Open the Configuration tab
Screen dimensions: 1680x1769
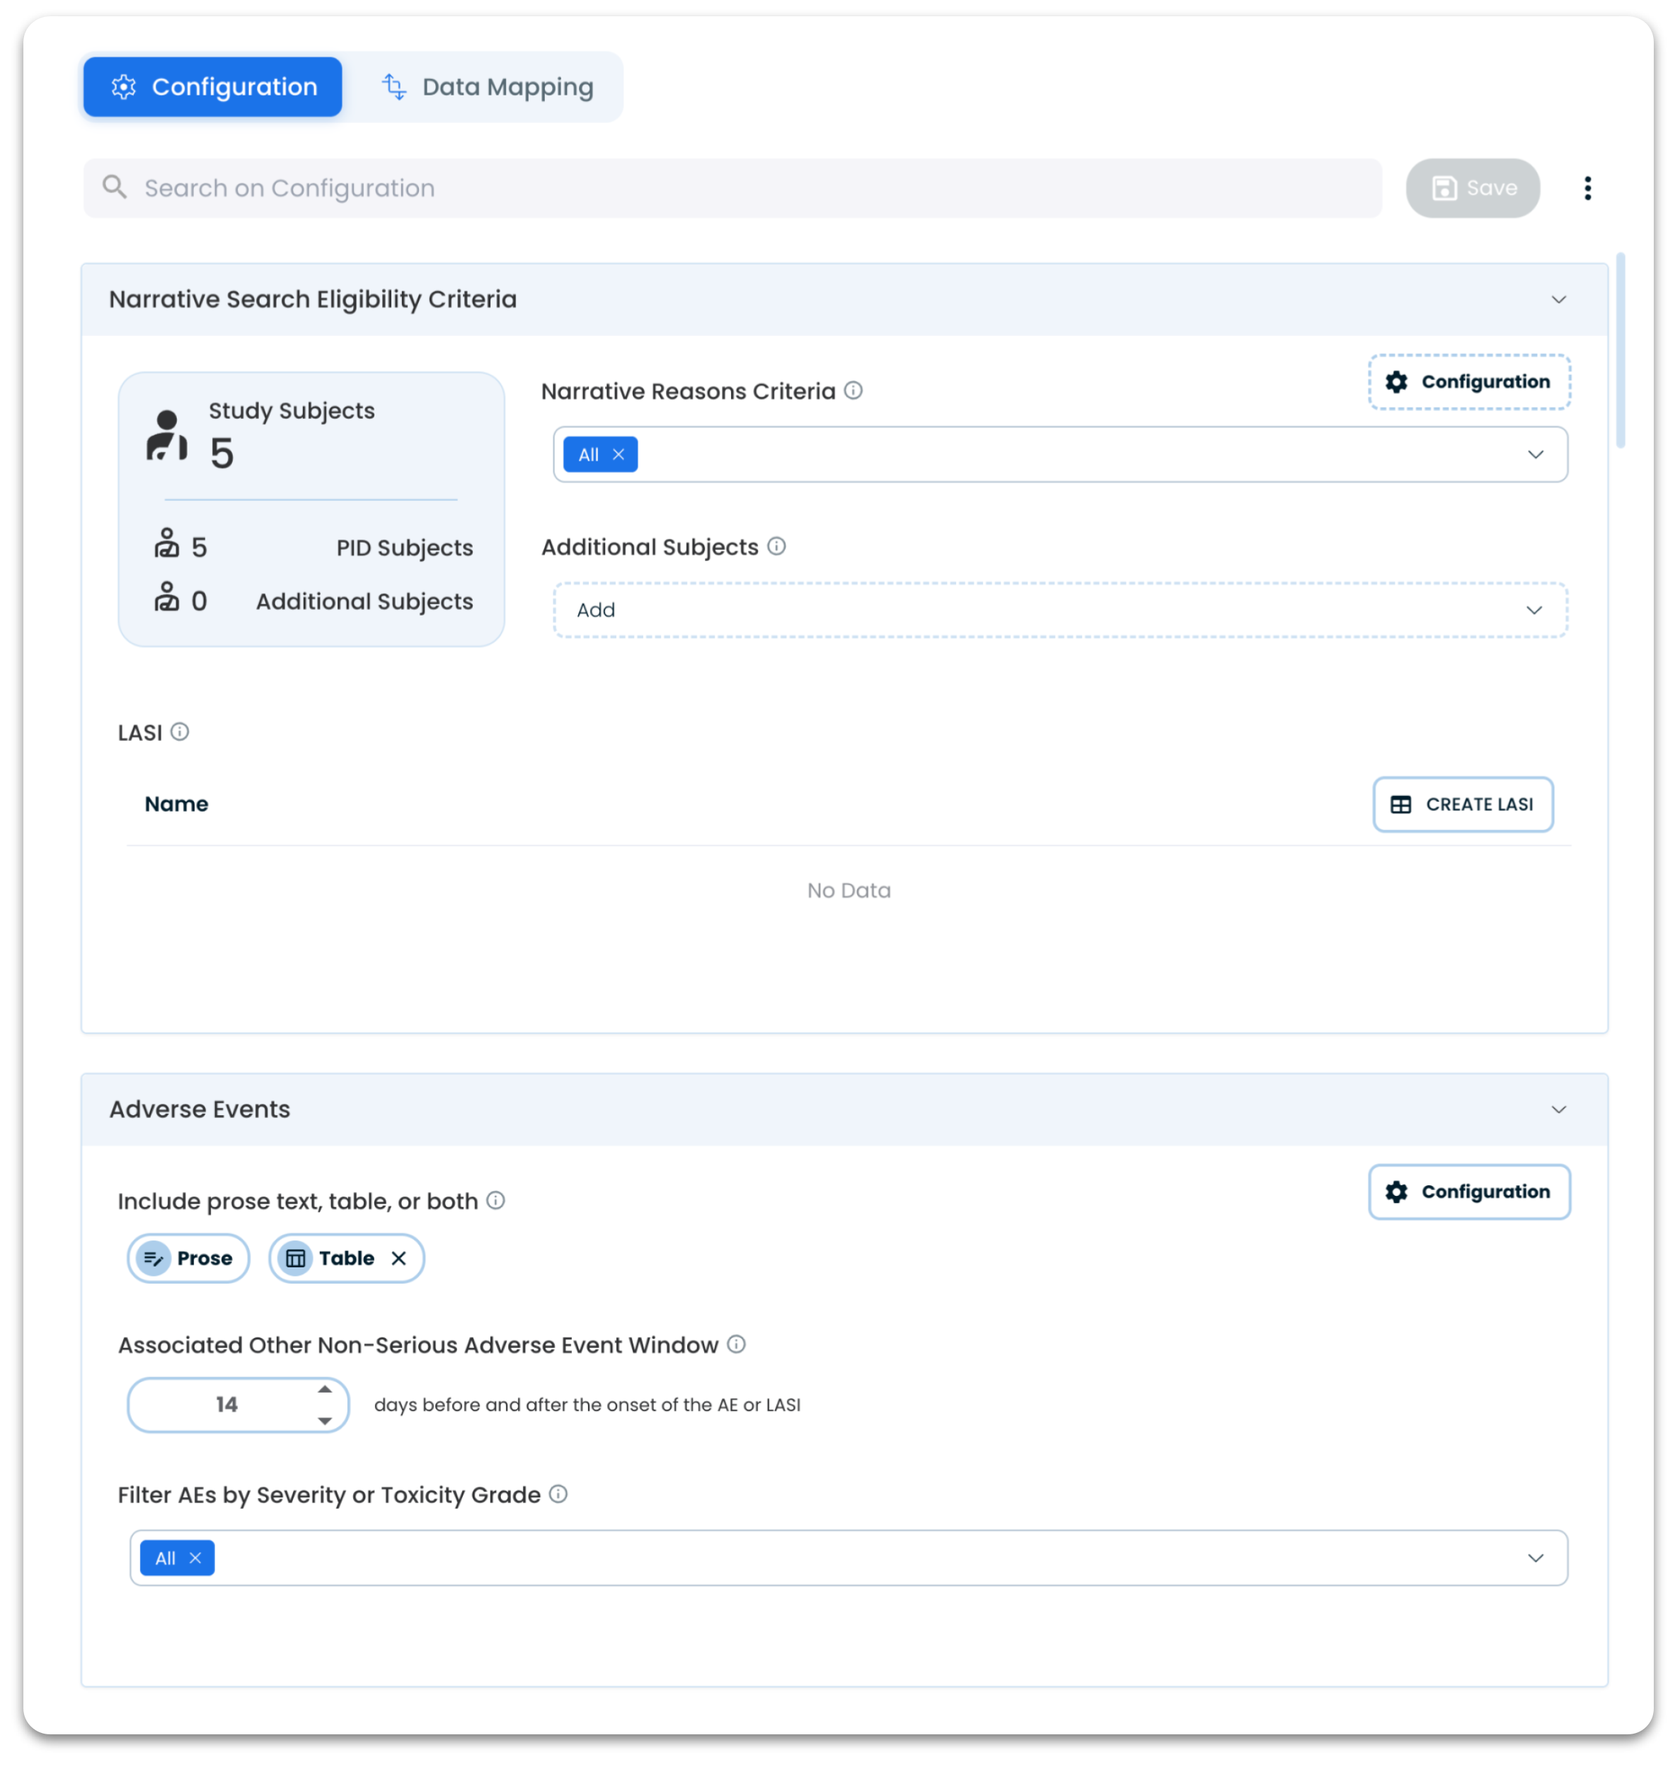click(212, 87)
